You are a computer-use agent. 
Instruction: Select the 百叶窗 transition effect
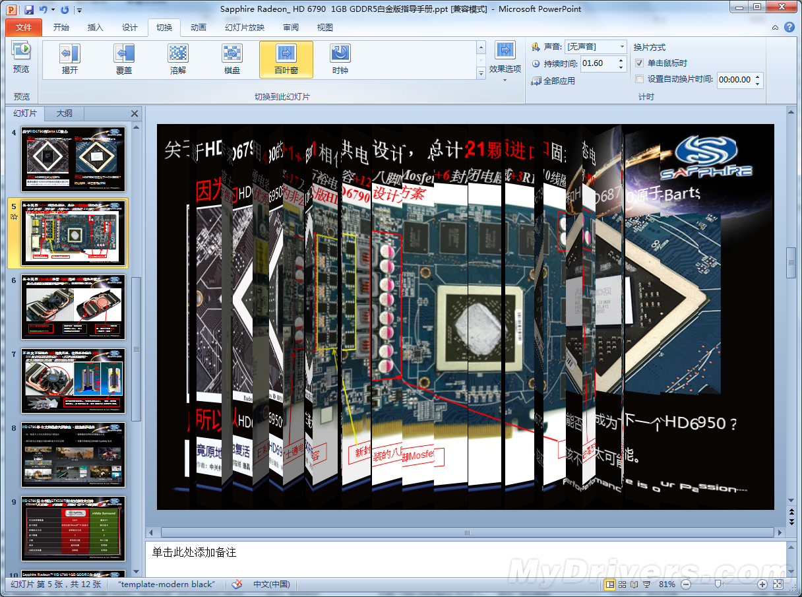pyautogui.click(x=286, y=59)
